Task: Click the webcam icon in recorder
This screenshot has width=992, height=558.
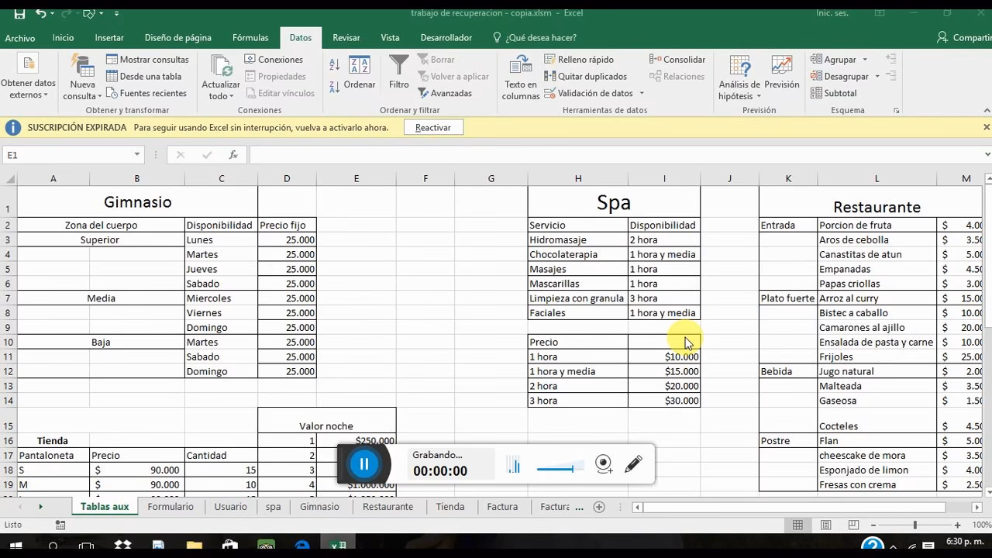Action: click(604, 464)
